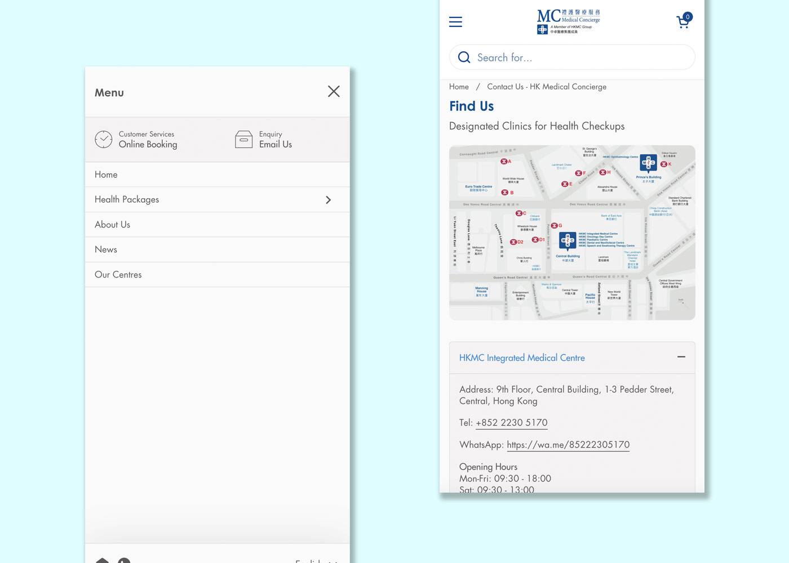Click the magnifying glass search icon
The height and width of the screenshot is (563, 789).
click(464, 57)
